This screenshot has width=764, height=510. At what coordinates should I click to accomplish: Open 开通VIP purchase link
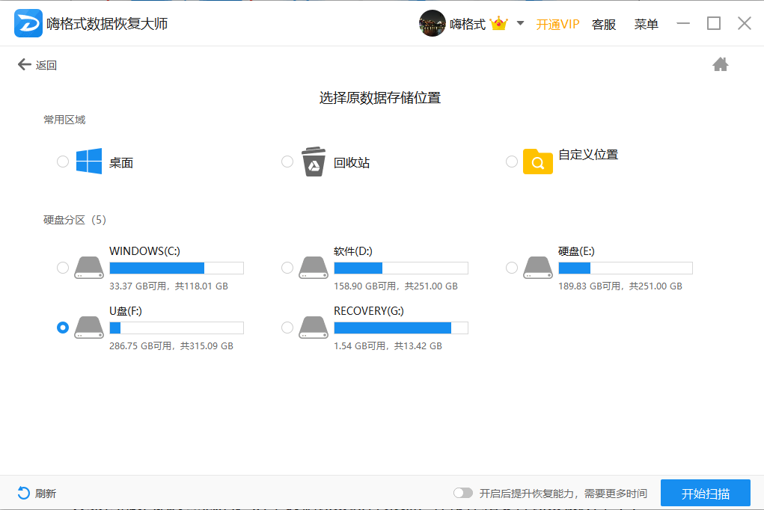[x=557, y=24]
